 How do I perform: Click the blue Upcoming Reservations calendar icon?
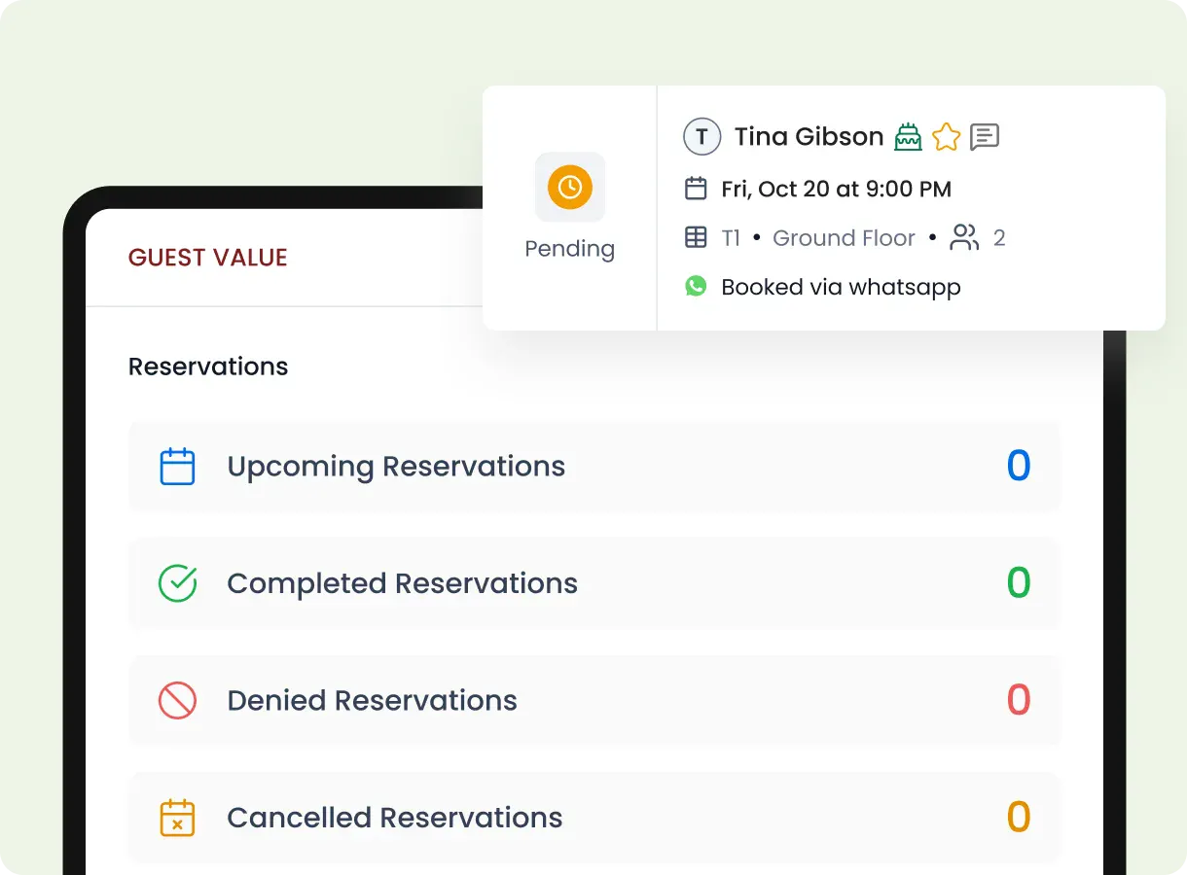(x=177, y=467)
